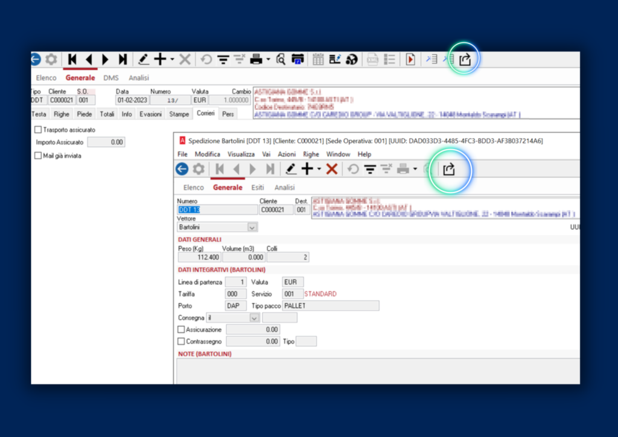Open the Window menu
This screenshot has height=437, width=618.
(x=338, y=154)
